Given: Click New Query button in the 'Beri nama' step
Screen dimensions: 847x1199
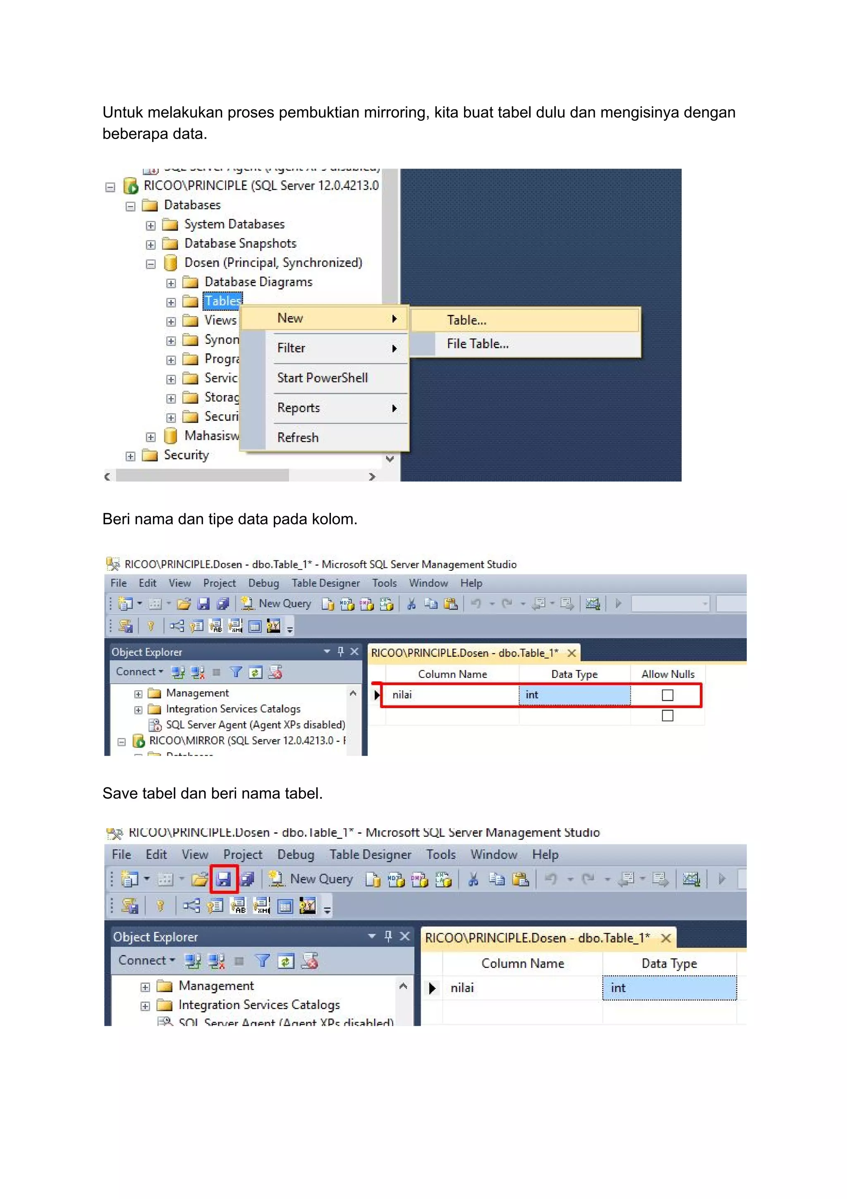Looking at the screenshot, I should [275, 604].
